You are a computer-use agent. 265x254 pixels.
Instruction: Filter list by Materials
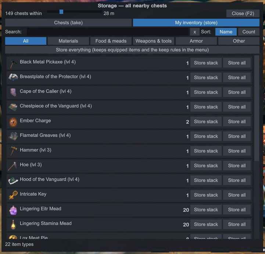pyautogui.click(x=68, y=41)
